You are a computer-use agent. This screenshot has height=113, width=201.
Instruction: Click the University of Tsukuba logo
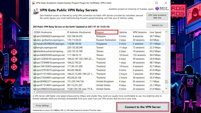[x=162, y=9]
